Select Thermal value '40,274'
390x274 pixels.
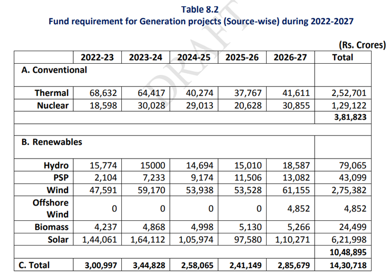click(x=200, y=93)
